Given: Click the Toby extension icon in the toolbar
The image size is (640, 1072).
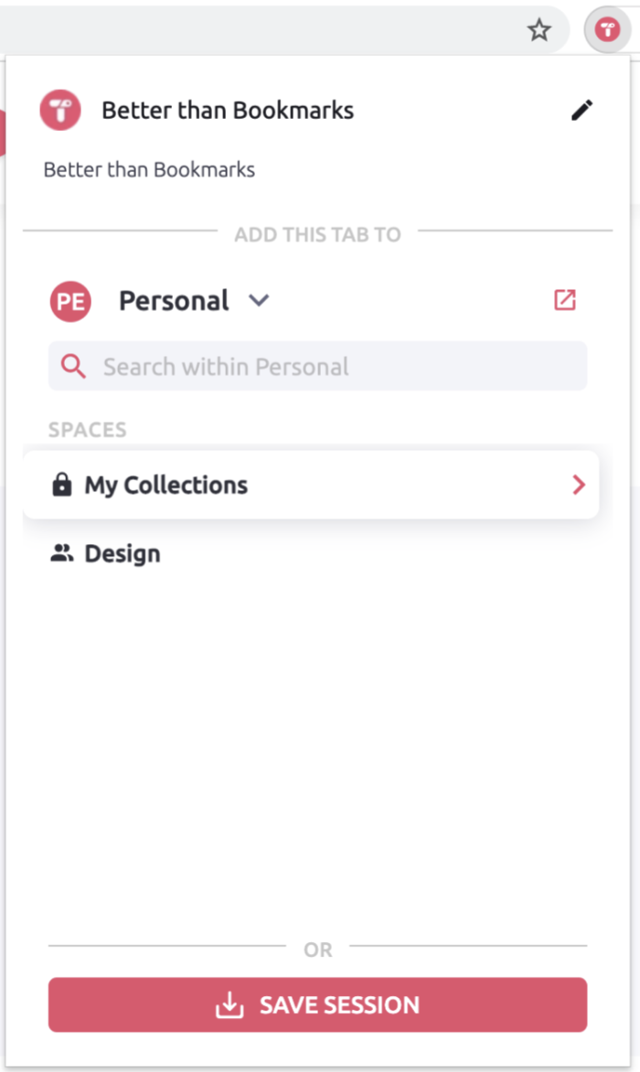Looking at the screenshot, I should coord(607,29).
